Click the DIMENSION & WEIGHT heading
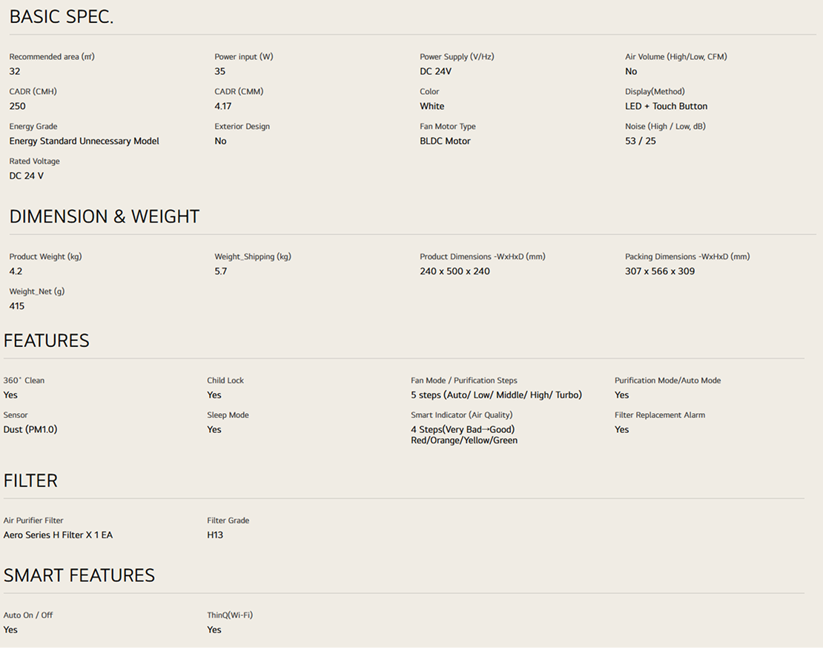This screenshot has width=823, height=648. (x=105, y=216)
